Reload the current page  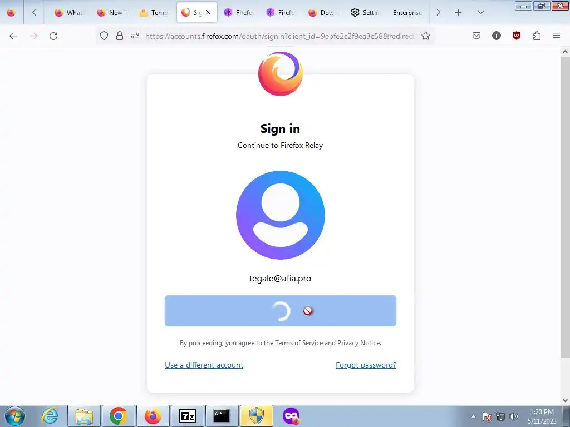53,36
